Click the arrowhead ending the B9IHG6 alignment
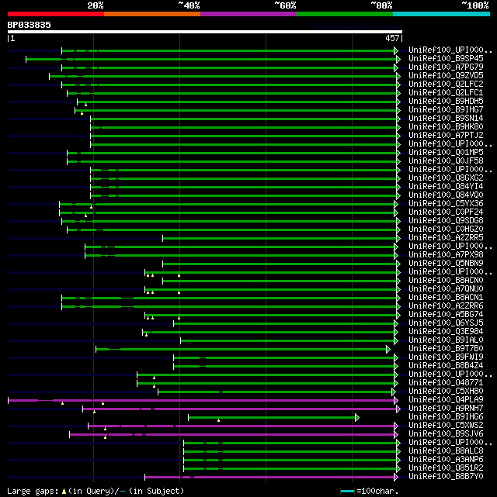497x497 pixels. point(357,417)
